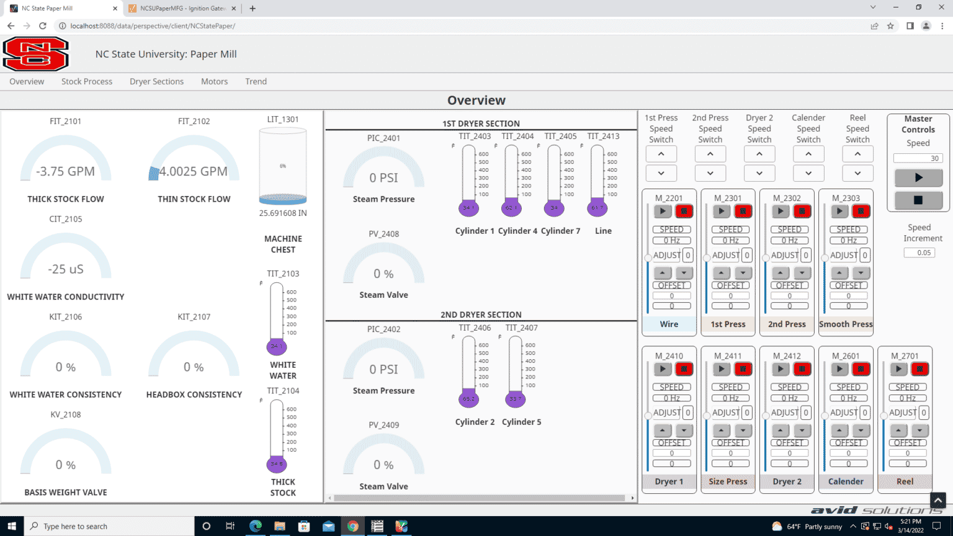The image size is (953, 536).
Task: Click the Speed input field under Master Controls
Action: click(x=918, y=158)
